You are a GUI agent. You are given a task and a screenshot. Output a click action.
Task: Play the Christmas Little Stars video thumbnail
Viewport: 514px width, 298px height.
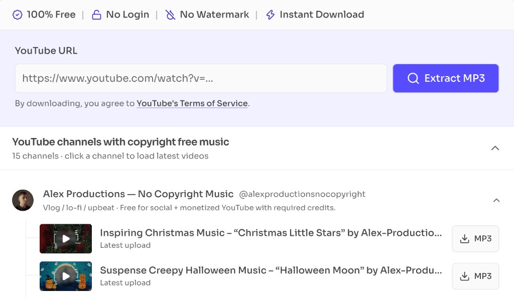(x=66, y=239)
